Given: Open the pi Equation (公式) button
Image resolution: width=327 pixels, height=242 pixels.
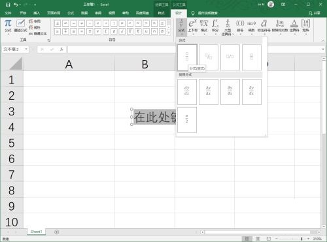Looking at the screenshot, I should 8,26.
